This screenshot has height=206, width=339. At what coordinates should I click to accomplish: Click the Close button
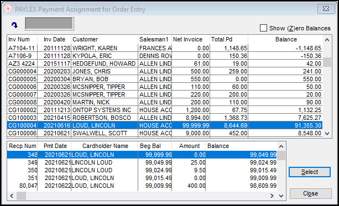[310, 193]
